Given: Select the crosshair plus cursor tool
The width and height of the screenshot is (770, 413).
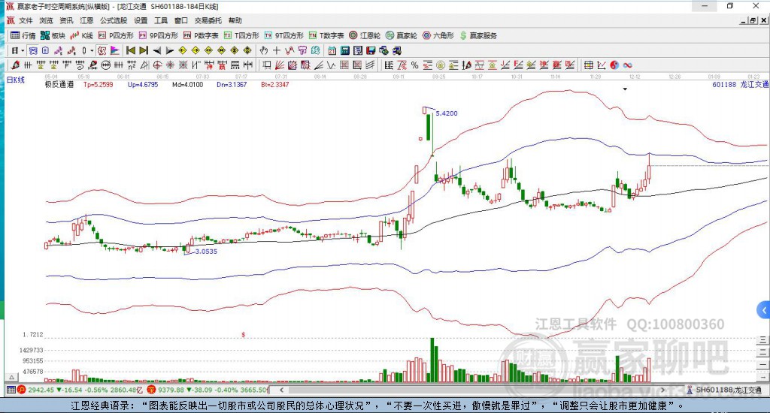Looking at the screenshot, I should pos(277,50).
